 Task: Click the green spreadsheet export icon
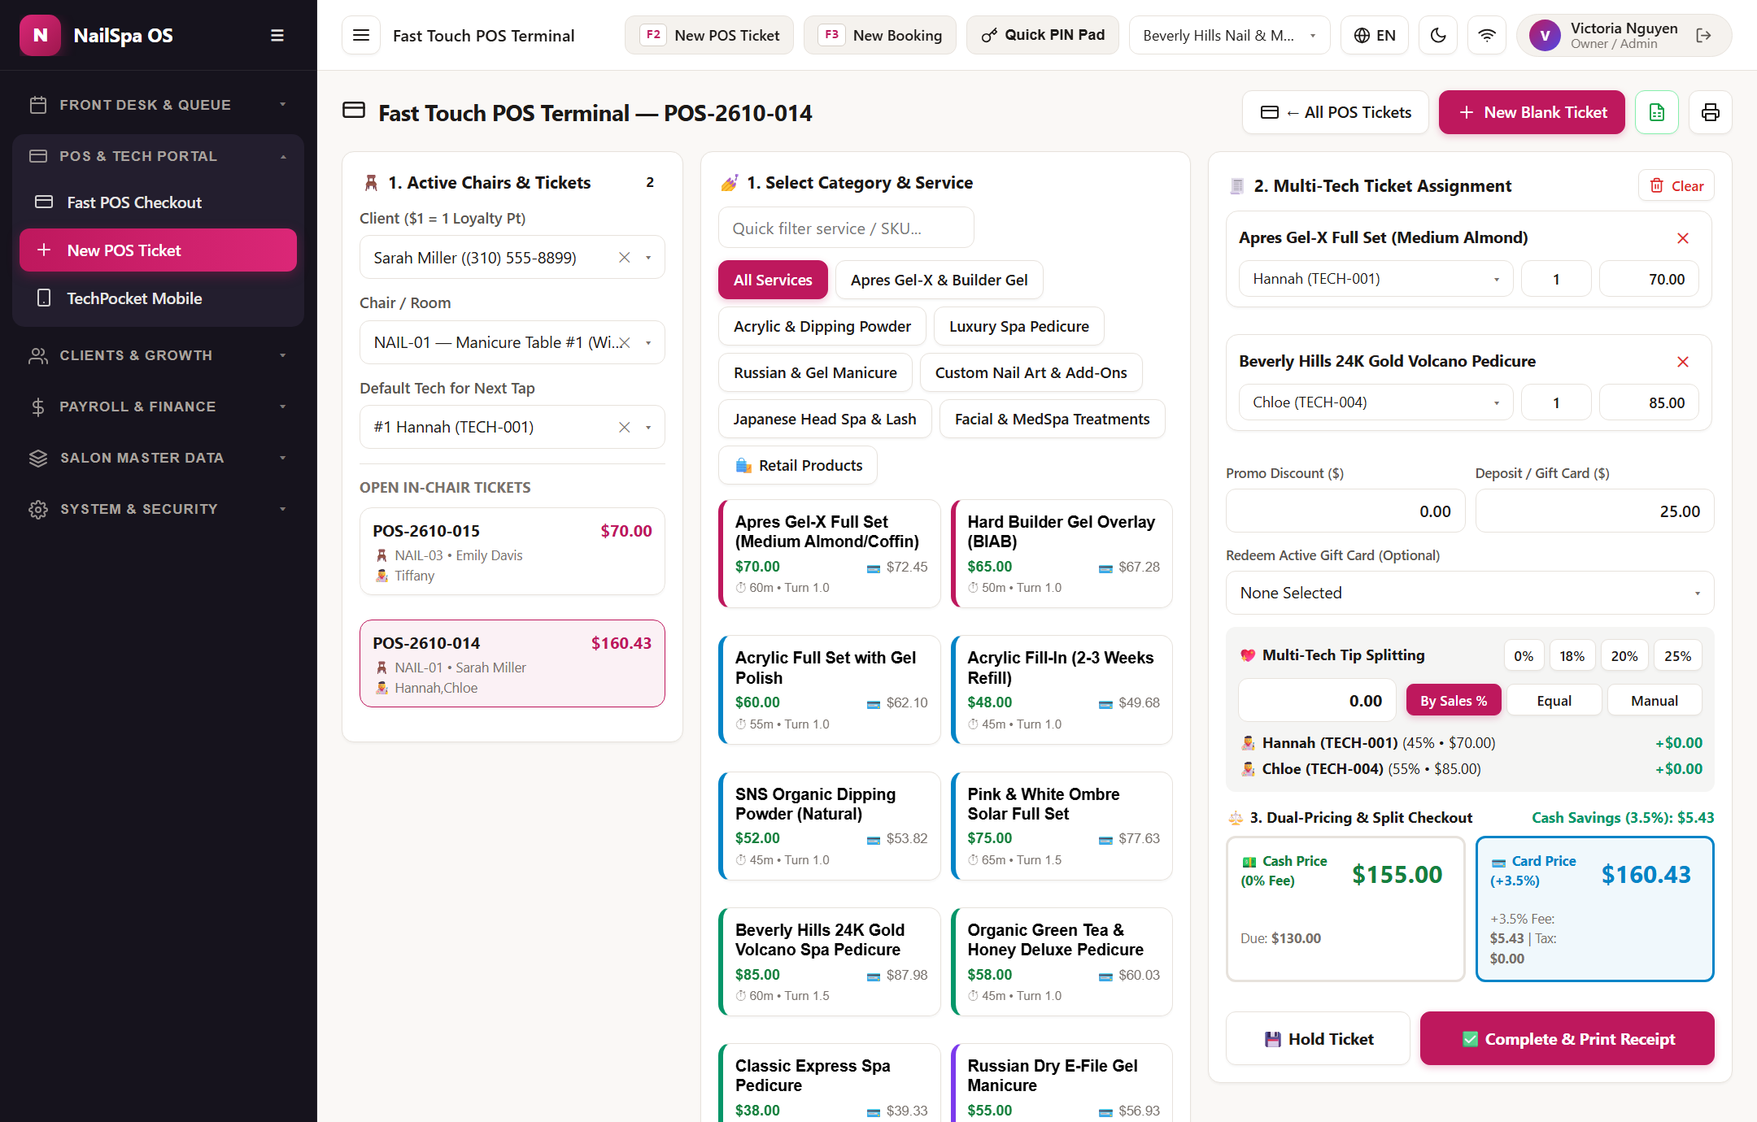(1657, 112)
